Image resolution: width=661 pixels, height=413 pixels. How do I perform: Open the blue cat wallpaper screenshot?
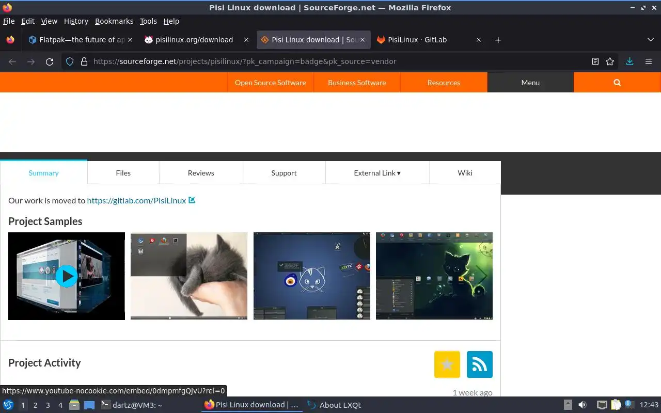tap(312, 276)
